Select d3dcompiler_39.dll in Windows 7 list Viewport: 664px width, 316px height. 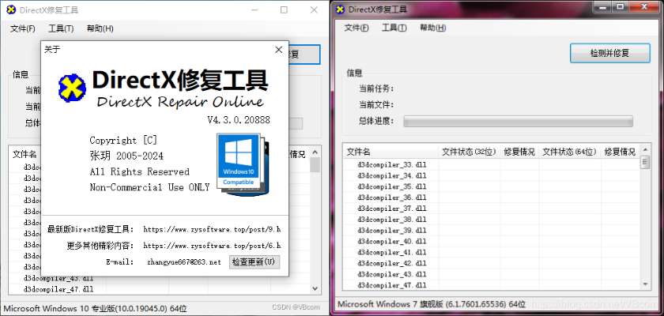tap(392, 231)
